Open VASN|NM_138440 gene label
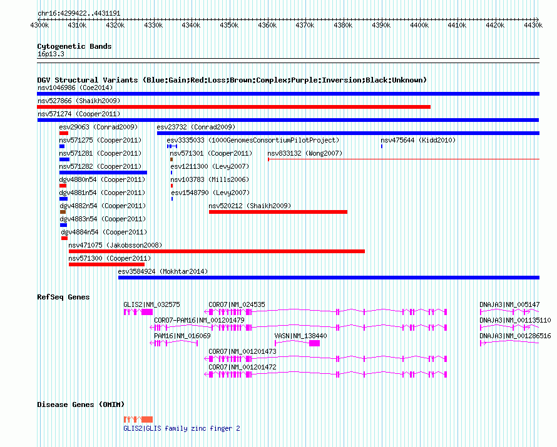The width and height of the screenshot is (557, 447). (301, 336)
